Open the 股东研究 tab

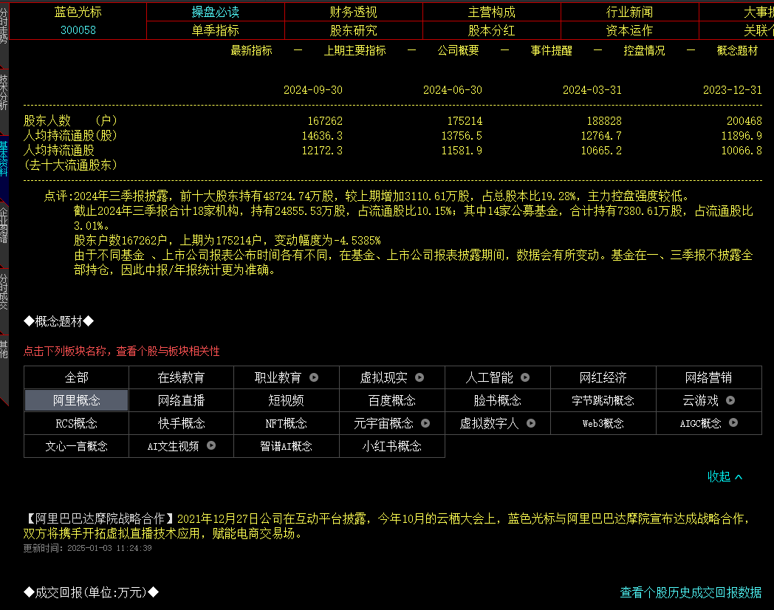point(354,30)
